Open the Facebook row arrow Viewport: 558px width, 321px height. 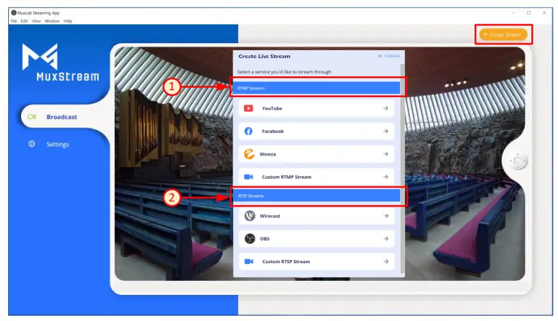pyautogui.click(x=385, y=131)
